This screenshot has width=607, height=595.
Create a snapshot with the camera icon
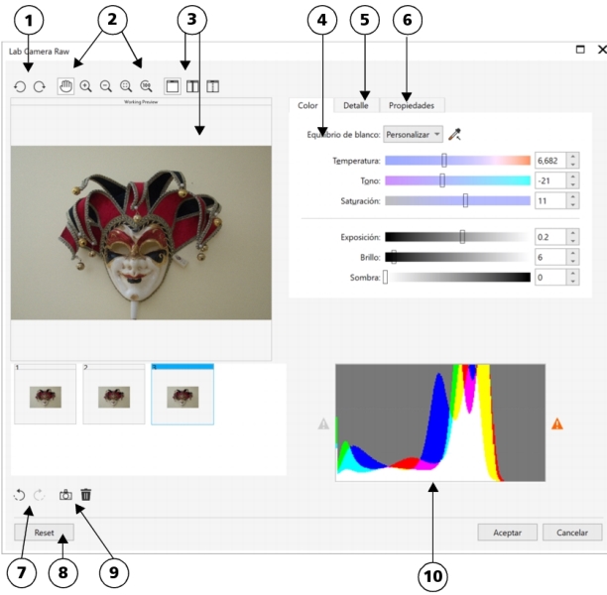click(x=65, y=494)
